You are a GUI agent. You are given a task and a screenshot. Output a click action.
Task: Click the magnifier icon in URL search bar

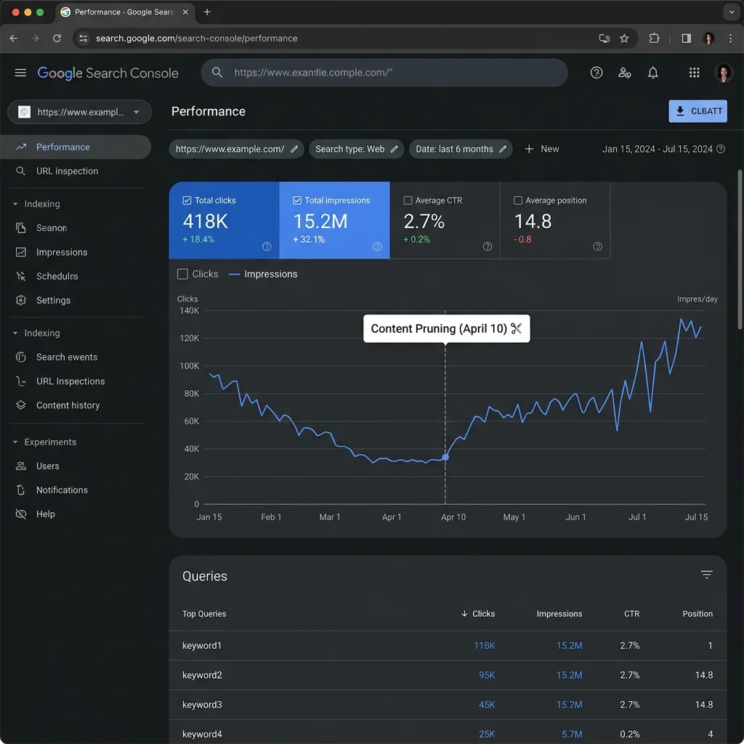click(217, 73)
